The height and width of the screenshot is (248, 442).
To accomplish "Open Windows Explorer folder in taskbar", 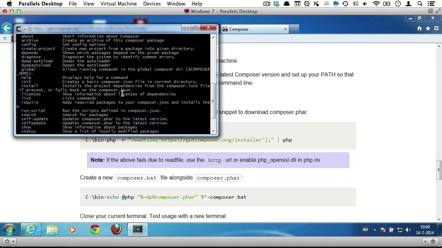I will coord(52,230).
